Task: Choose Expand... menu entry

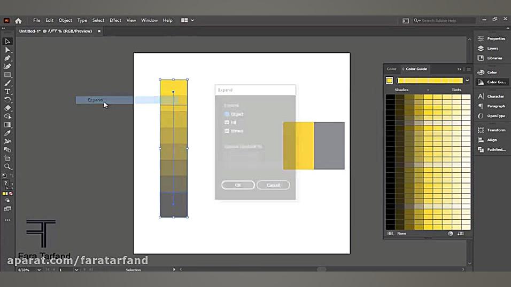Action: pos(105,100)
